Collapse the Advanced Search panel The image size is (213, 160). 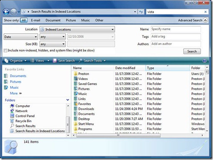point(205,20)
